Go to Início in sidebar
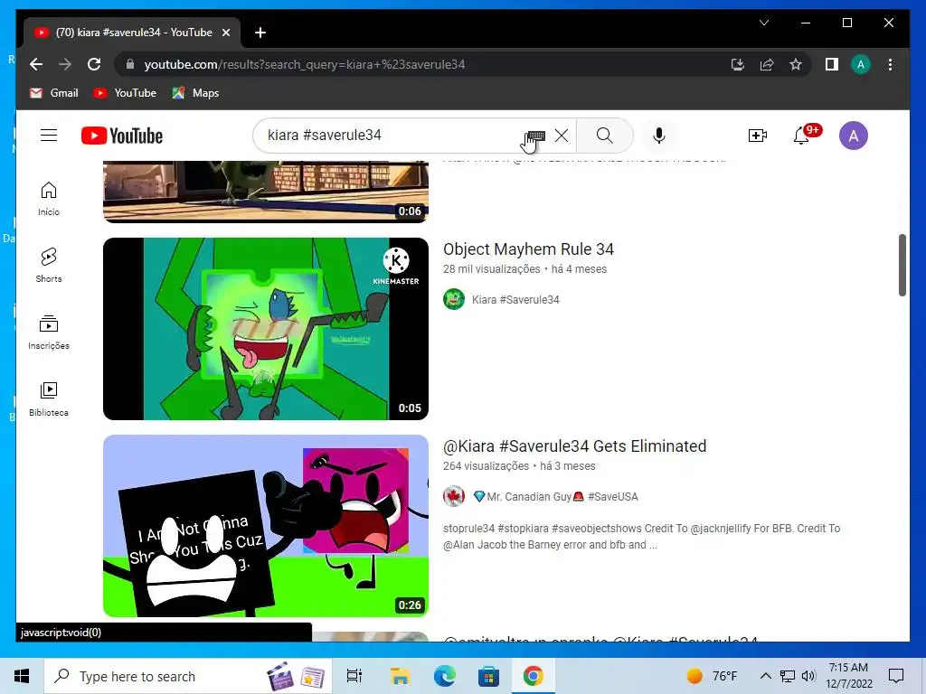 pyautogui.click(x=49, y=199)
